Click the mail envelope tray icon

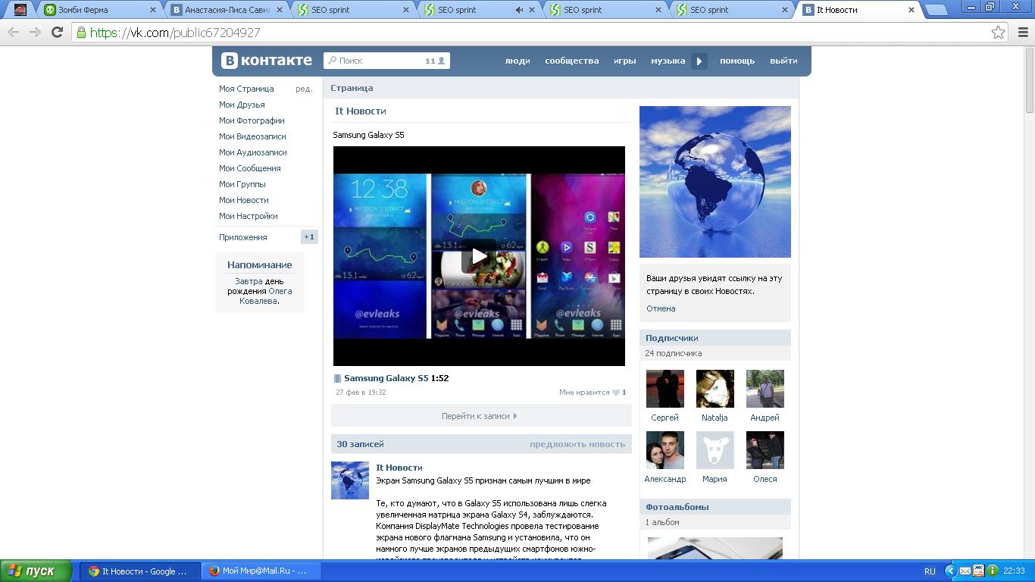965,571
